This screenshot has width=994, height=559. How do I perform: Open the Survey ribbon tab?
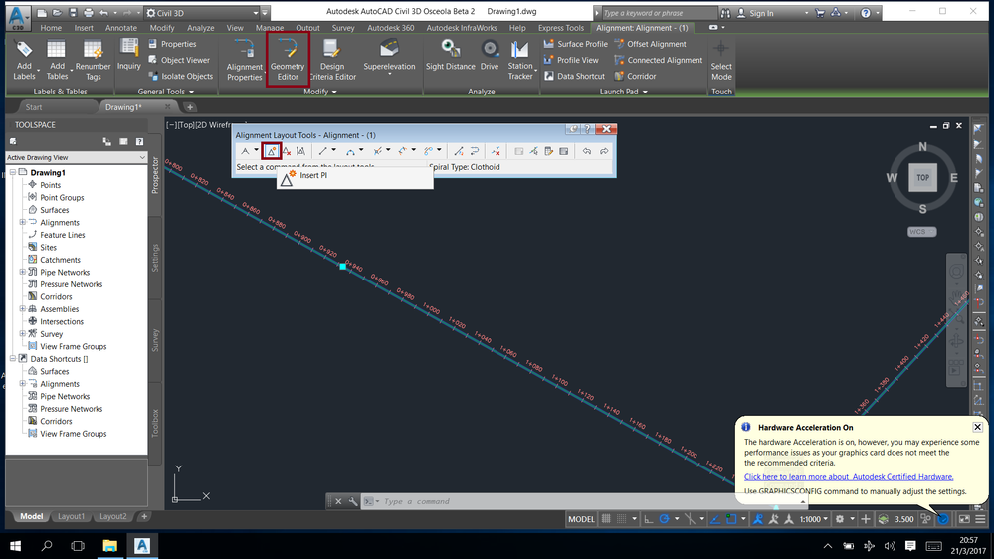tap(343, 28)
